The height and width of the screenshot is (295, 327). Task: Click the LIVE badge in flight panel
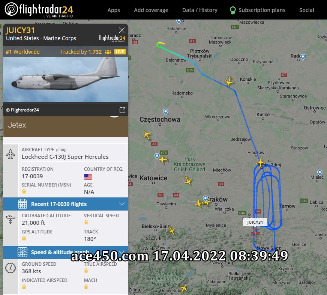(120, 52)
